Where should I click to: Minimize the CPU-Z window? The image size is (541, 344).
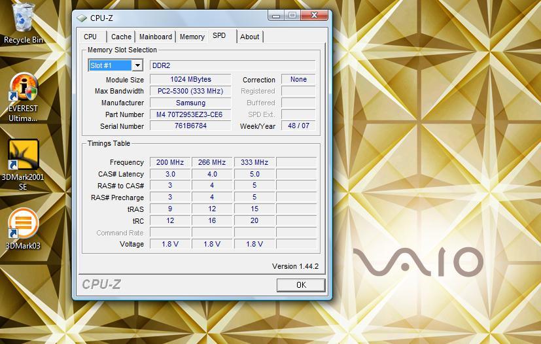click(x=275, y=16)
